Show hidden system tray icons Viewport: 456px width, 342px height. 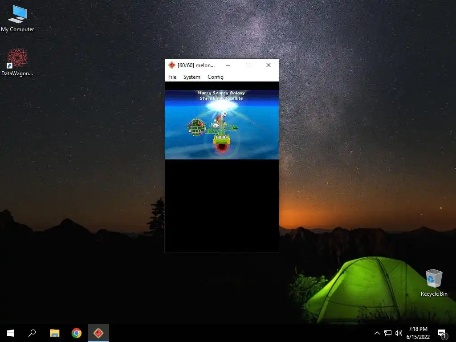[x=377, y=333]
